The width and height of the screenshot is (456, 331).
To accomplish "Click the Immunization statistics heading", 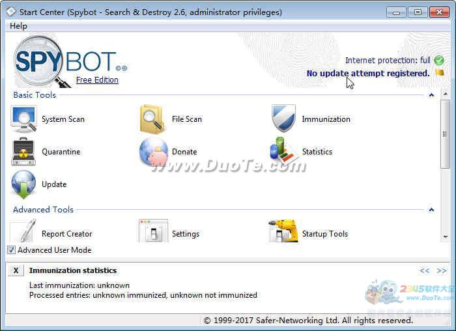I will coord(73,270).
